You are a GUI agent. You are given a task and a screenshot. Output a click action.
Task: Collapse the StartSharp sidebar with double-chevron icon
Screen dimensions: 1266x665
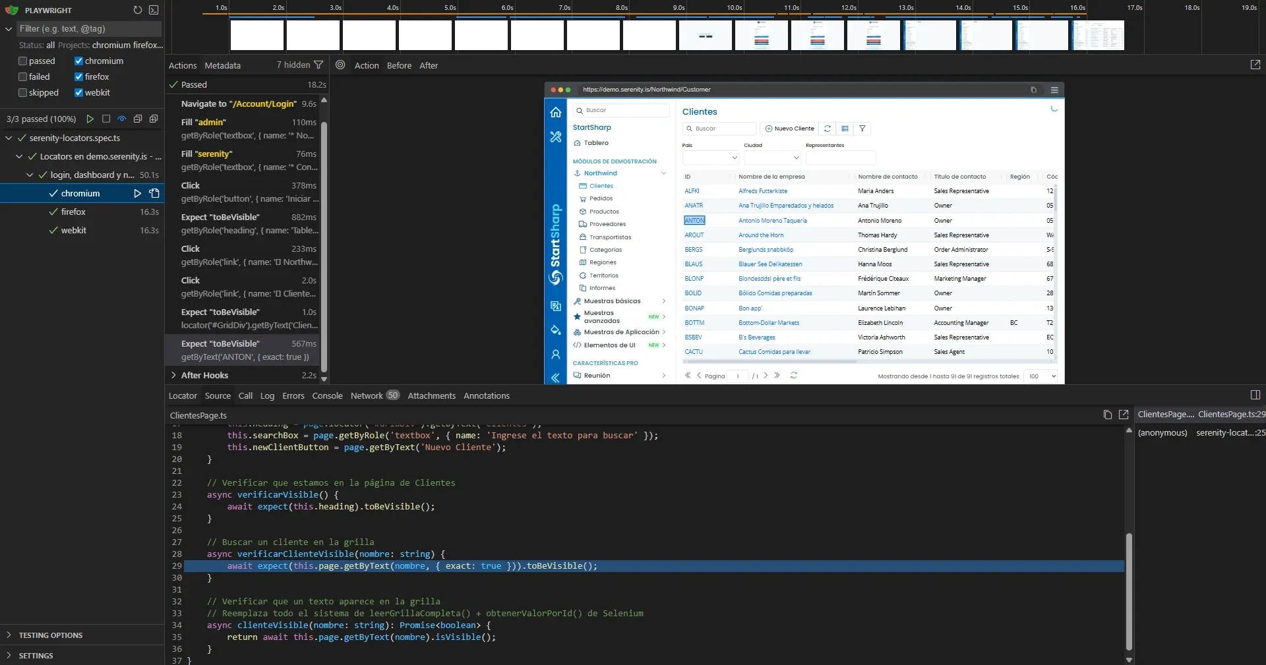(x=556, y=378)
